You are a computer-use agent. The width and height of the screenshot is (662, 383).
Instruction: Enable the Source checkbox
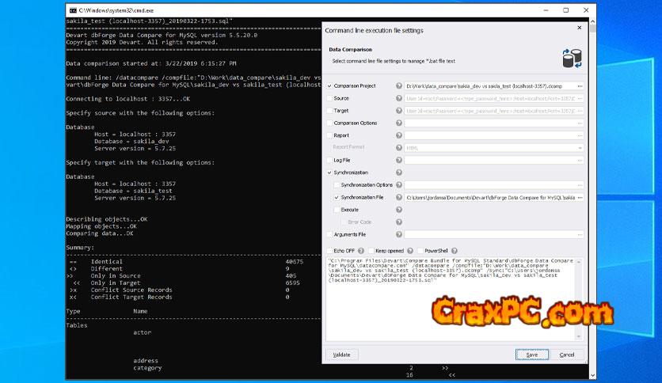point(330,98)
